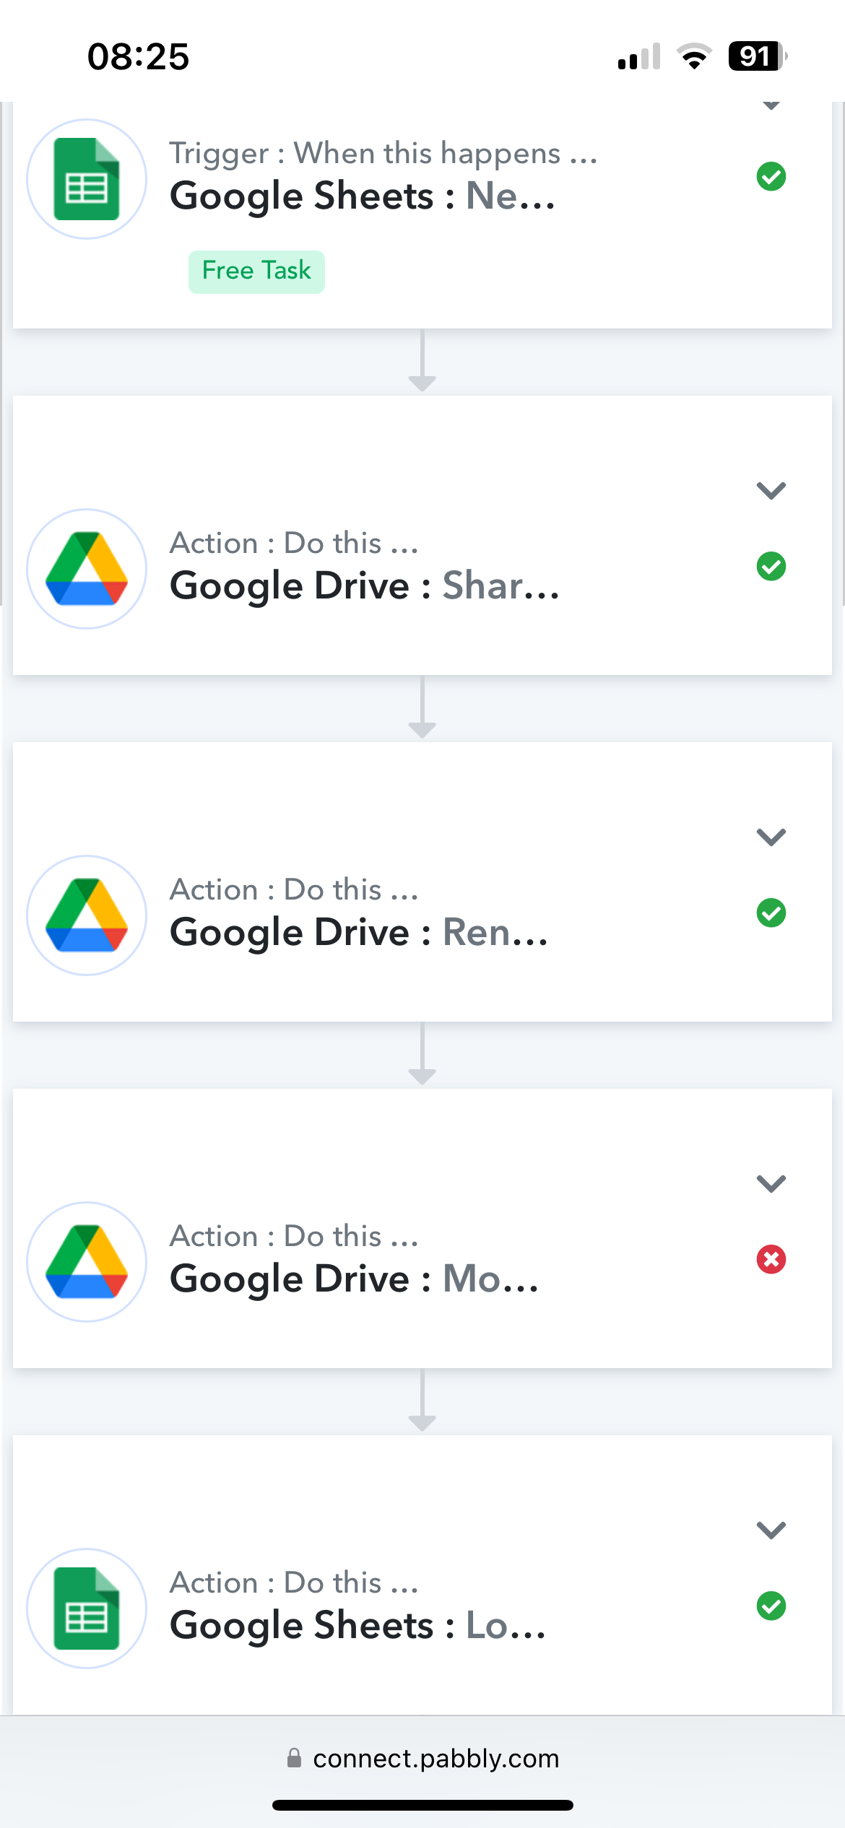
Task: Expand the Google Sheets Lookup action
Action: click(x=771, y=1530)
